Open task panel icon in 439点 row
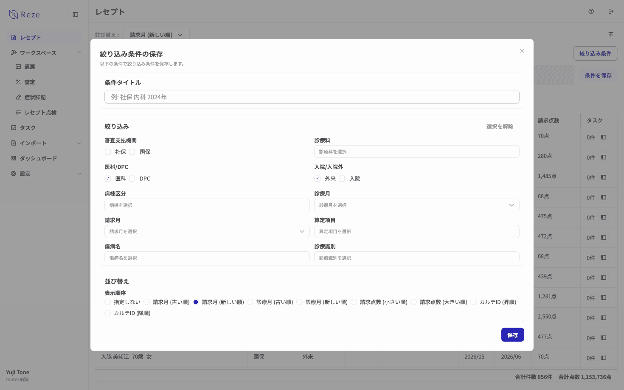This screenshot has width=624, height=390. pyautogui.click(x=604, y=278)
